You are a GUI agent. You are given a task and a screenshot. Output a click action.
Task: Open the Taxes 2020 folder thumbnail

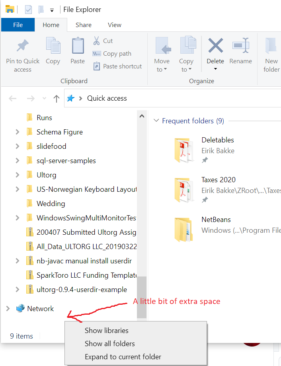184,190
